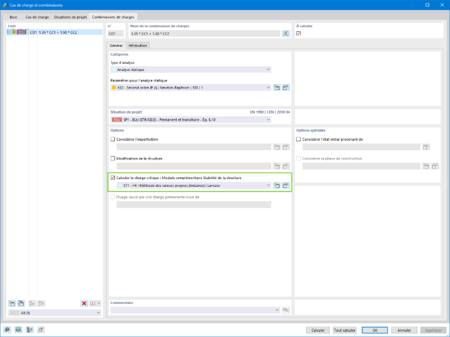
Task: Create new construction phase icon
Action: pos(426,166)
